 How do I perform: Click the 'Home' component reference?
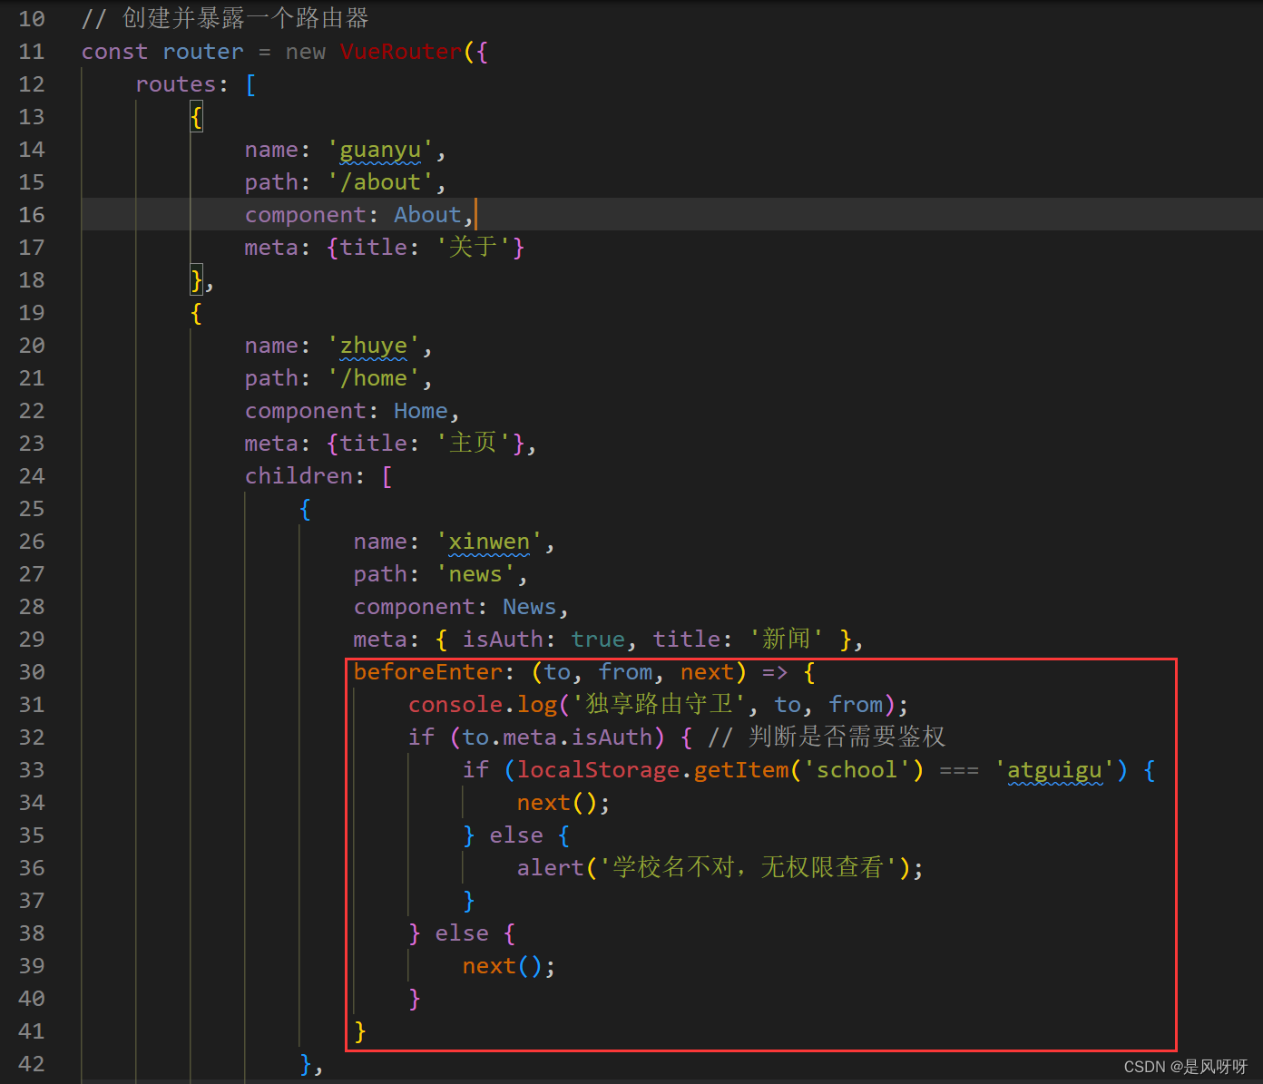(421, 411)
